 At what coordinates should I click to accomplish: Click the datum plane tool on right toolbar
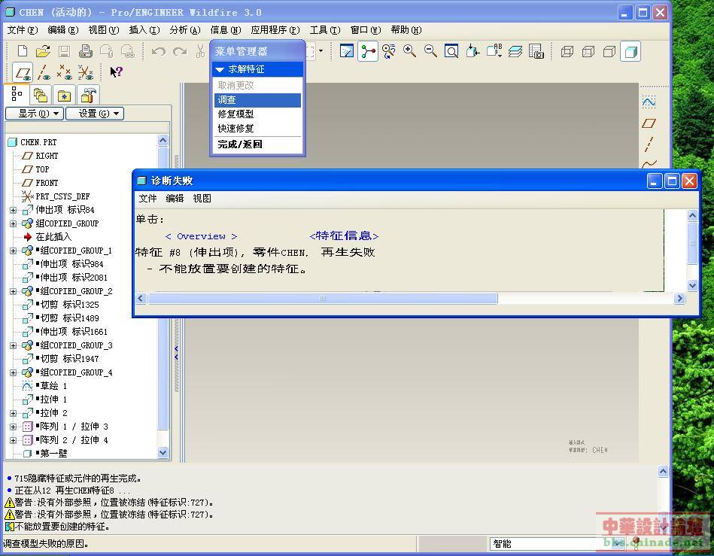649,123
